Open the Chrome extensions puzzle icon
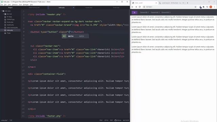The height and width of the screenshot is (122, 217). click(x=203, y=7)
